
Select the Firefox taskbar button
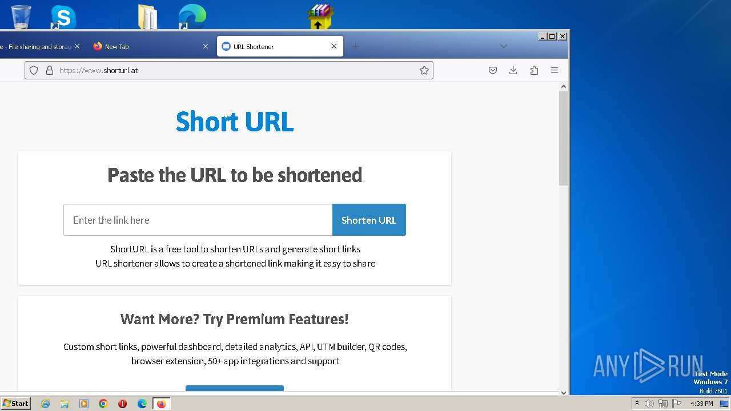(x=161, y=404)
